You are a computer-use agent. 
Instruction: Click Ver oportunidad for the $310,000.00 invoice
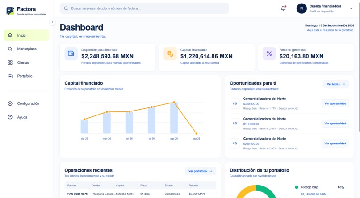[335, 103]
